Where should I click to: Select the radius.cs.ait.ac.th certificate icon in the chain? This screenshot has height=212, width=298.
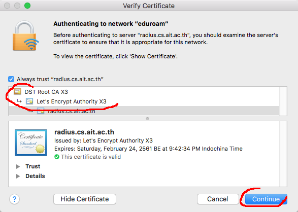coord(41,111)
